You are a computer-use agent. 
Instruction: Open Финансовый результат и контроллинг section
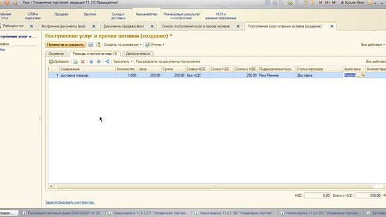182,16
